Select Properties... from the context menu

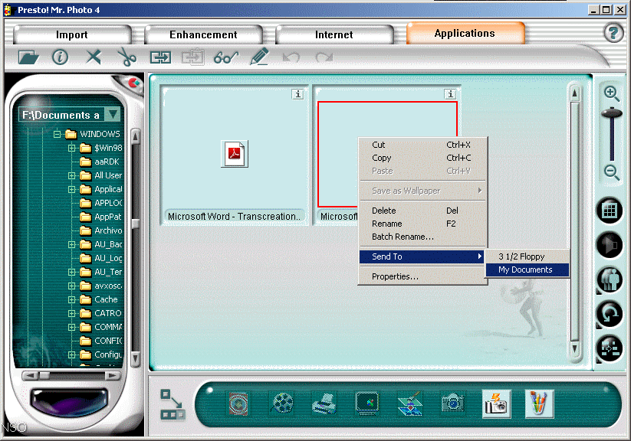click(395, 276)
